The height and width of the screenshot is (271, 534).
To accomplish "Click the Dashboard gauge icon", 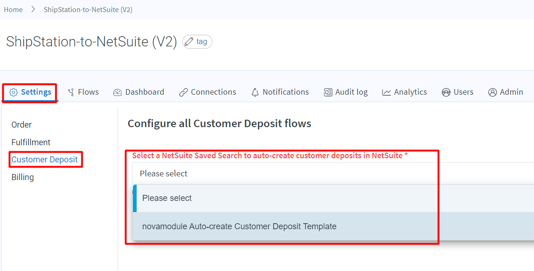I will tap(118, 92).
